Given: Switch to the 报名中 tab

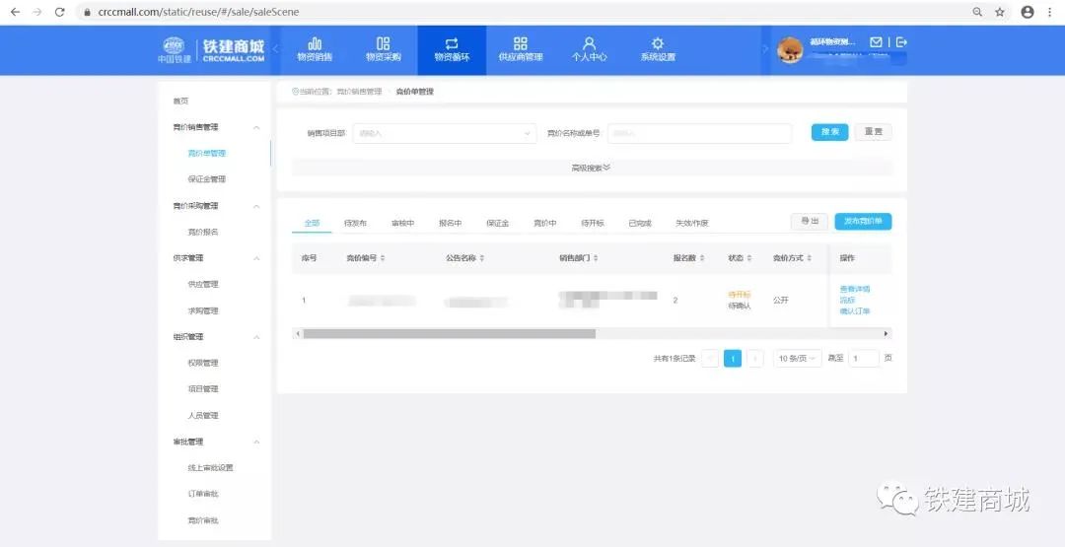Looking at the screenshot, I should pyautogui.click(x=451, y=224).
